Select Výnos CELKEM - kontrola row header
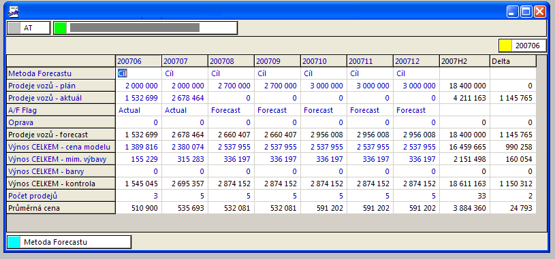 point(61,184)
